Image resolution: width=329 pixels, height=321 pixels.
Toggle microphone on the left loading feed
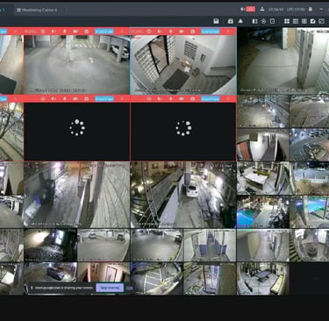[65, 99]
